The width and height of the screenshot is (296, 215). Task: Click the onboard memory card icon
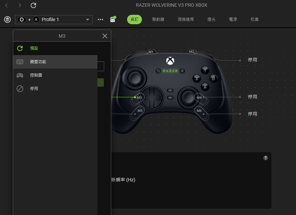tap(113, 19)
